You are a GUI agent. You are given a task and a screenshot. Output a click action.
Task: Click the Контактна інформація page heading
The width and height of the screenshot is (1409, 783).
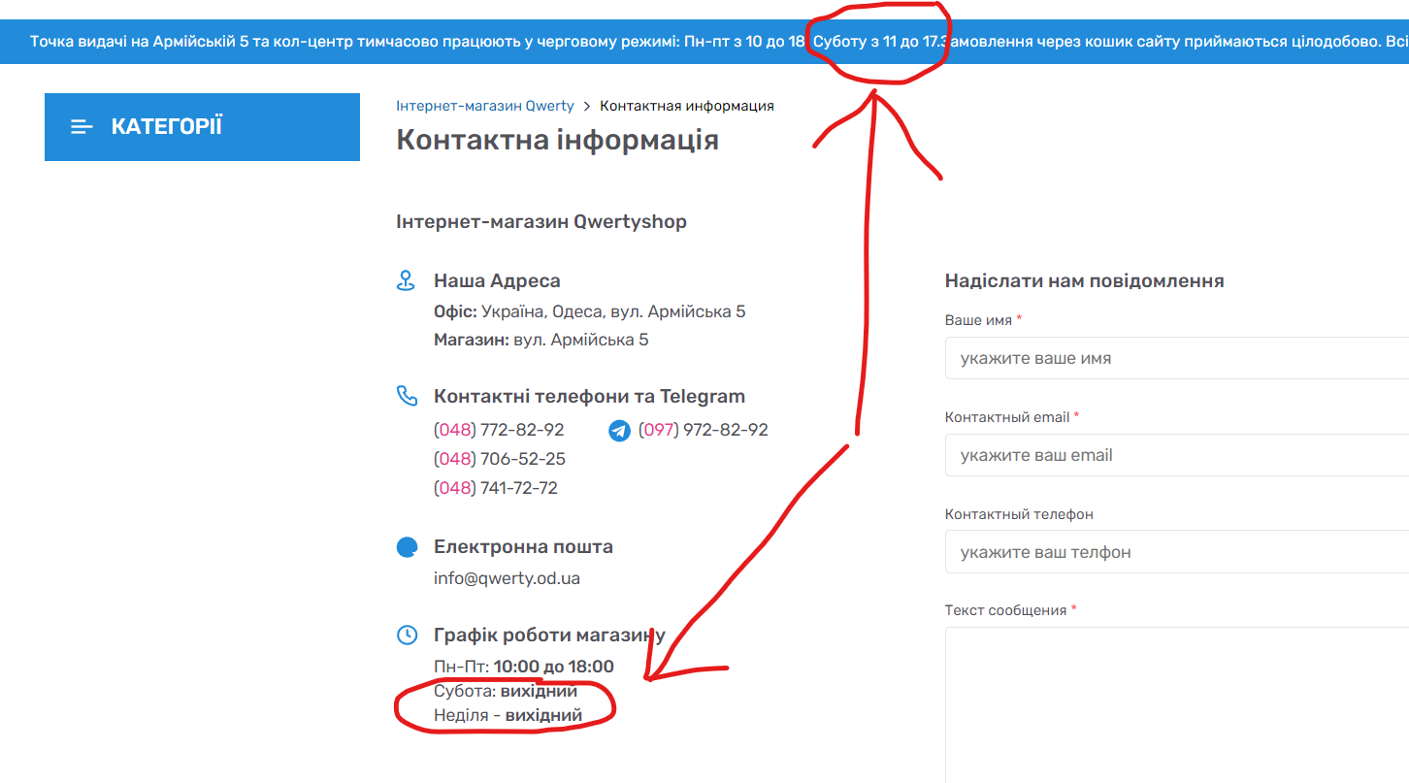tap(557, 140)
